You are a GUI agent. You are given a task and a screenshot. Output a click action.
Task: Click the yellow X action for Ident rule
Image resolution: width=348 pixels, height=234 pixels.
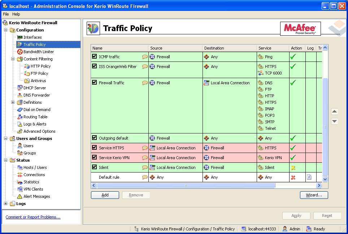point(293,167)
